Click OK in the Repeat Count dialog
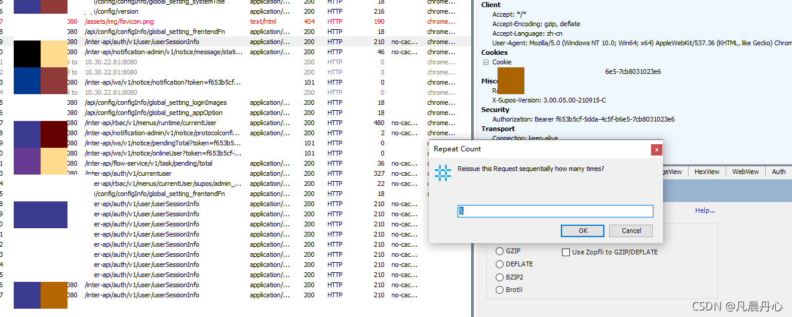This screenshot has width=792, height=317. [x=583, y=231]
